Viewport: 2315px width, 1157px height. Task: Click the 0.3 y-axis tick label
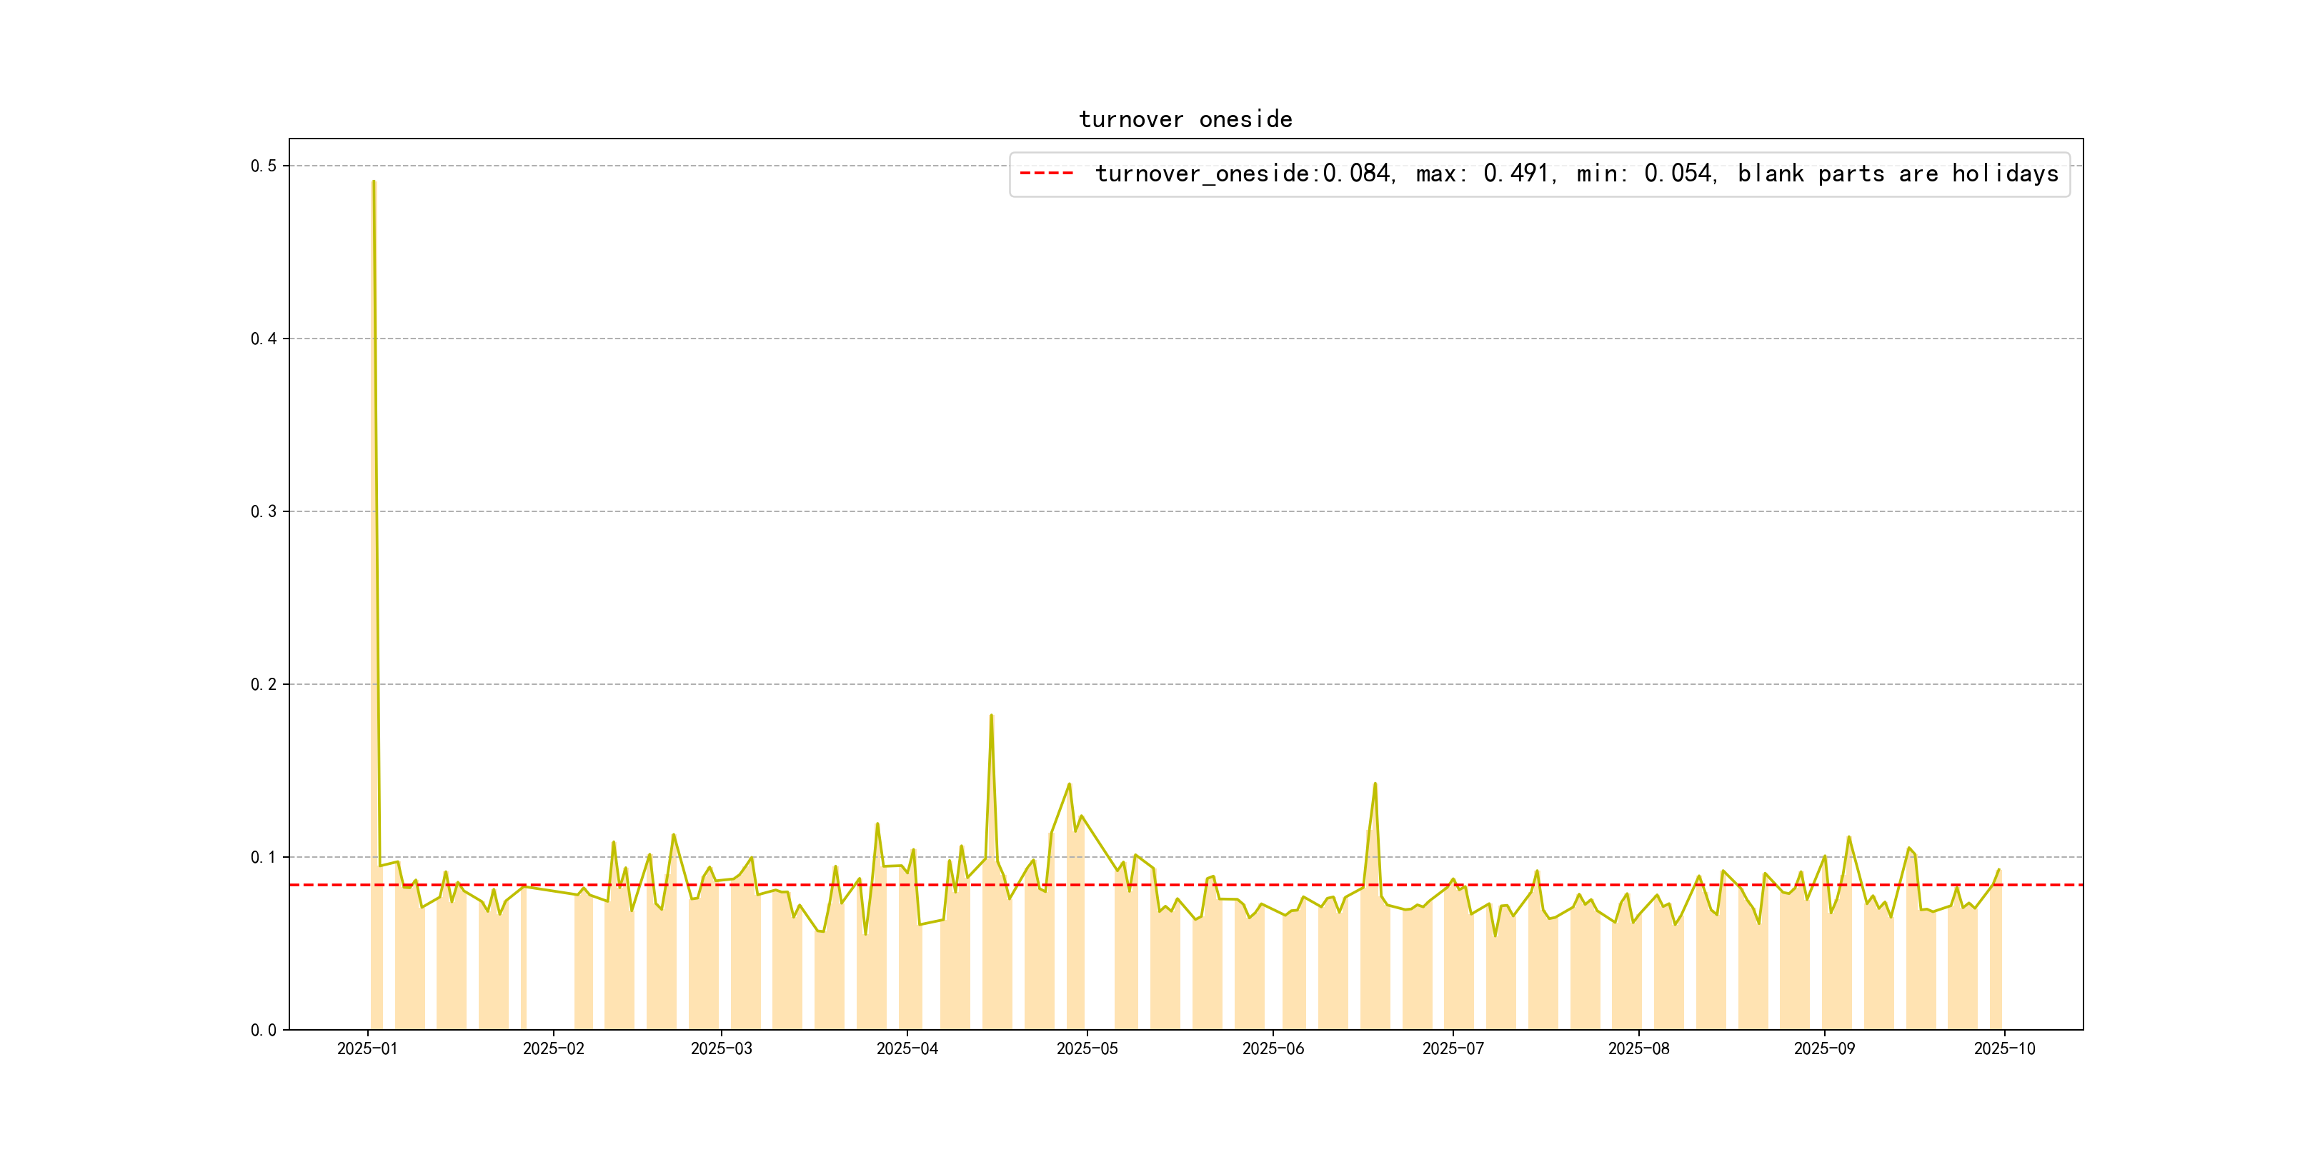coord(264,512)
